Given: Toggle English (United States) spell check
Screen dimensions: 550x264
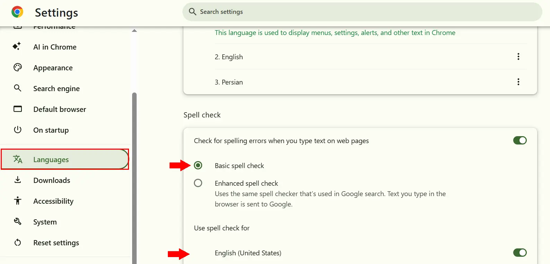Looking at the screenshot, I should coord(520,253).
